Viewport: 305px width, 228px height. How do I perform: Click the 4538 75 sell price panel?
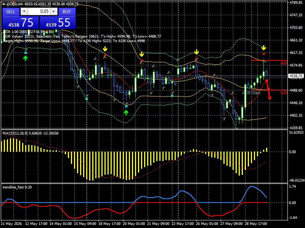coord(21,22)
